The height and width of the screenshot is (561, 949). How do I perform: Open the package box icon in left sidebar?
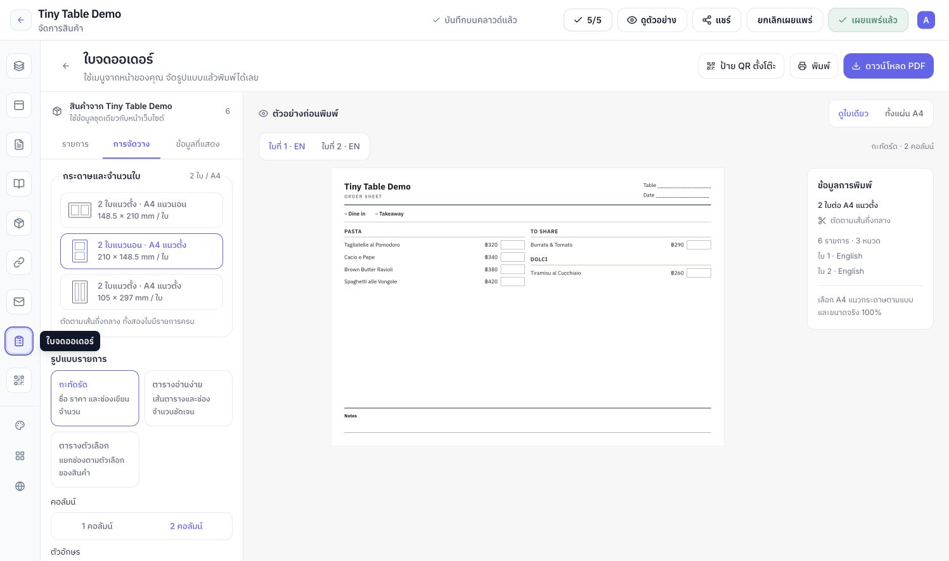[19, 223]
